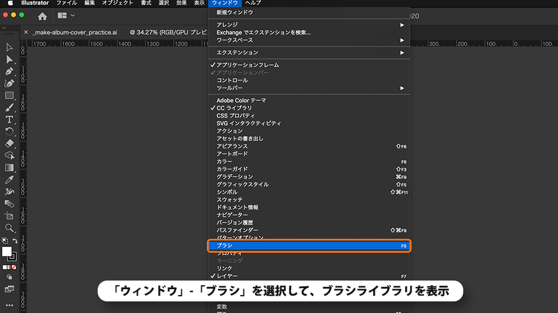558x313 pixels.
Task: Click the ウィンドウ menu title
Action: [225, 3]
